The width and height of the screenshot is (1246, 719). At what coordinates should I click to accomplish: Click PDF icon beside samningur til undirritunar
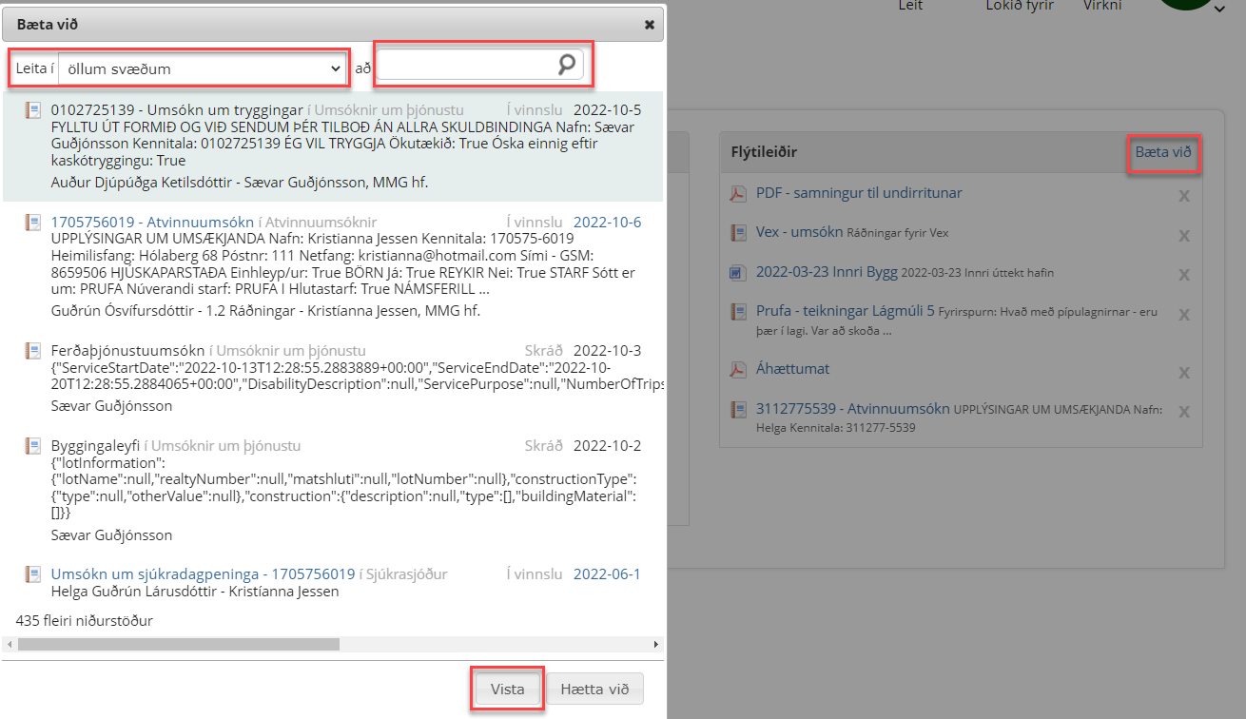(737, 193)
